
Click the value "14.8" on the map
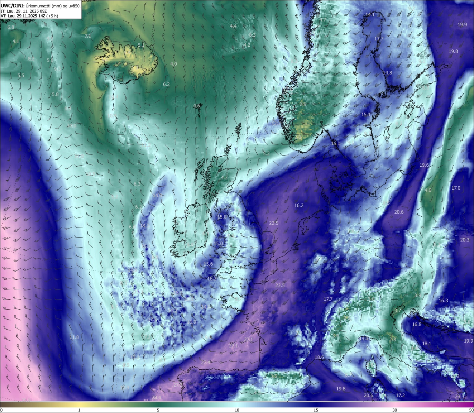coord(387,73)
